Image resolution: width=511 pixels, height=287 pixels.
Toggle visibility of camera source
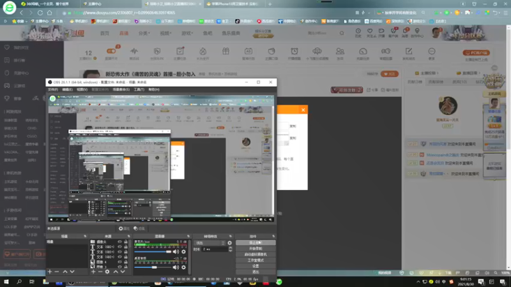tap(119, 242)
